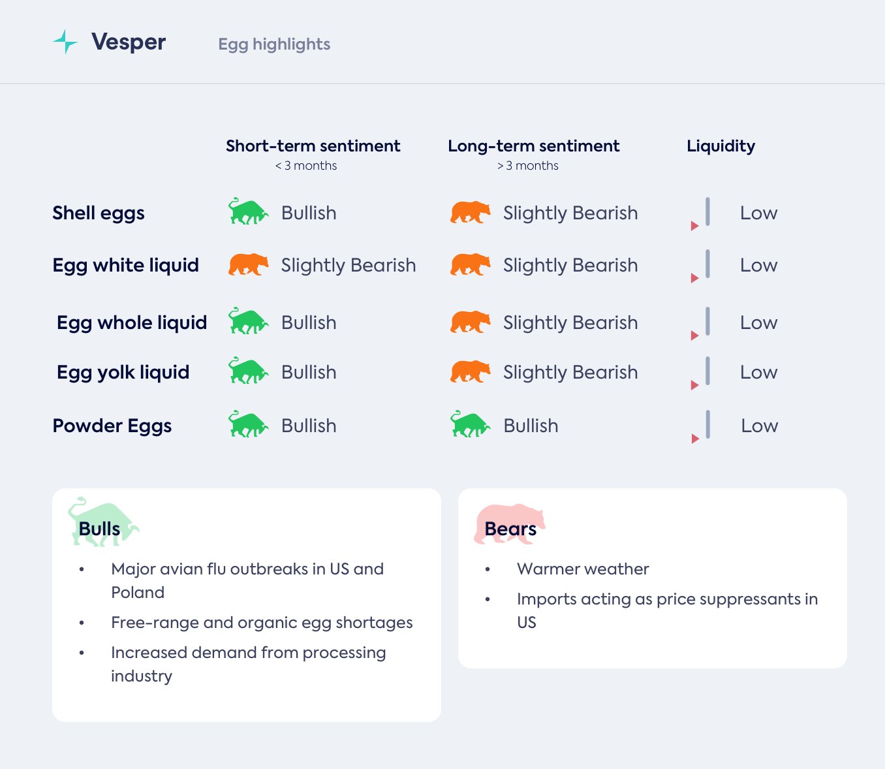Click the Bears card bear illustration

click(x=509, y=522)
